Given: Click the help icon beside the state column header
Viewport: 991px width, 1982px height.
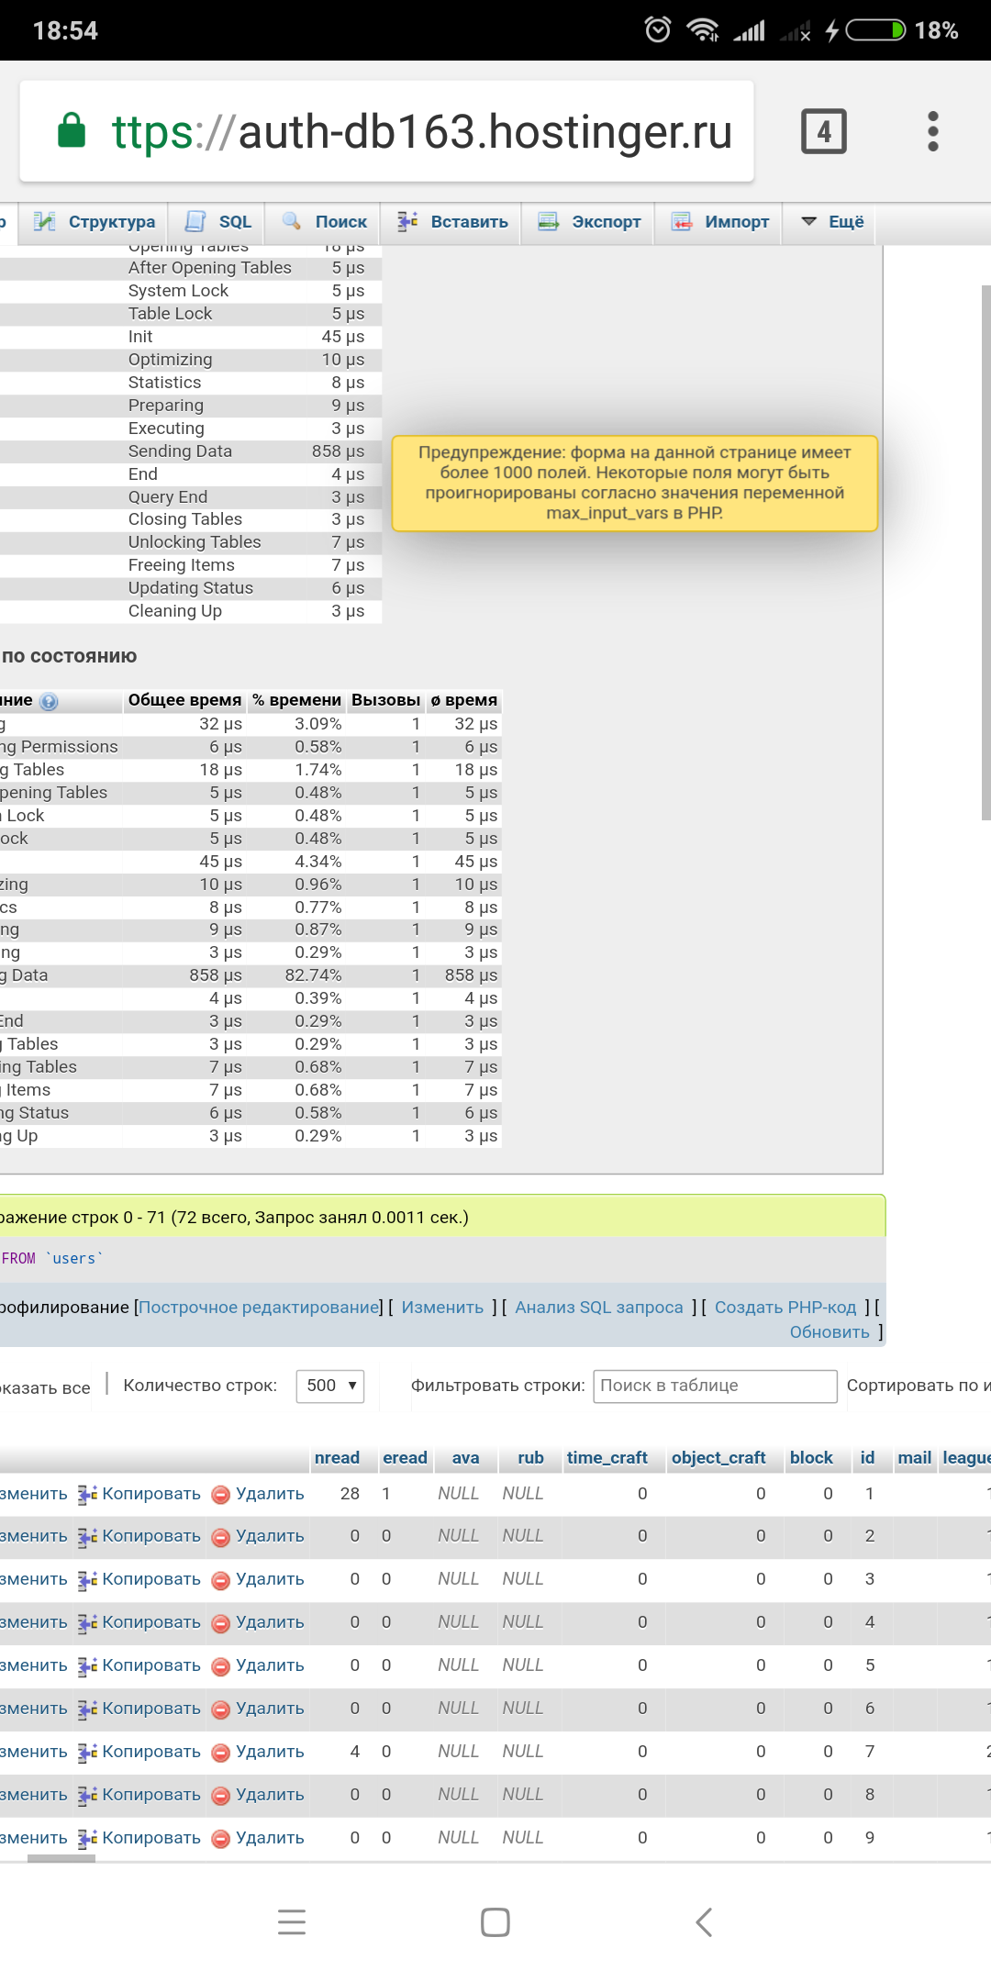Looking at the screenshot, I should (50, 702).
